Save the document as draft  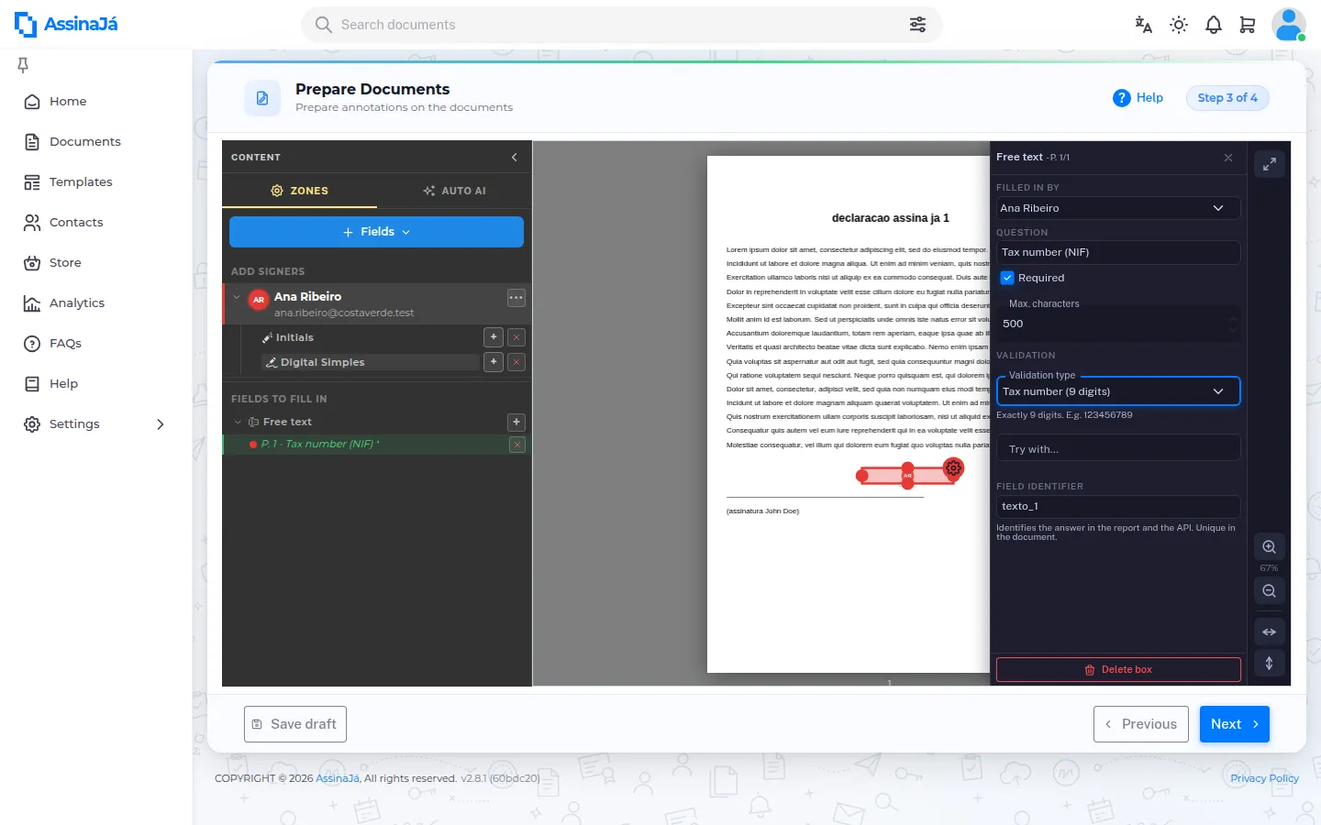(295, 724)
